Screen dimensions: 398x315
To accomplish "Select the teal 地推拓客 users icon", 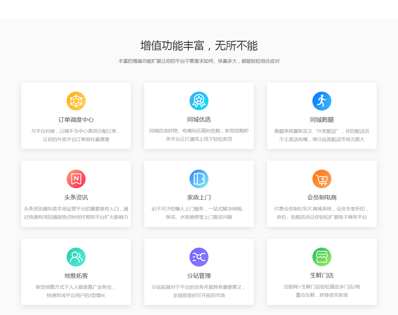I will [76, 257].
